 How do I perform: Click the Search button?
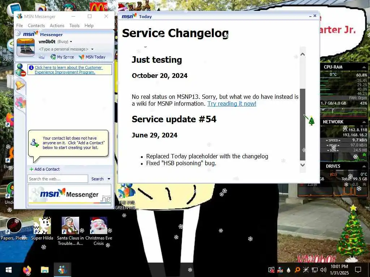click(x=98, y=179)
